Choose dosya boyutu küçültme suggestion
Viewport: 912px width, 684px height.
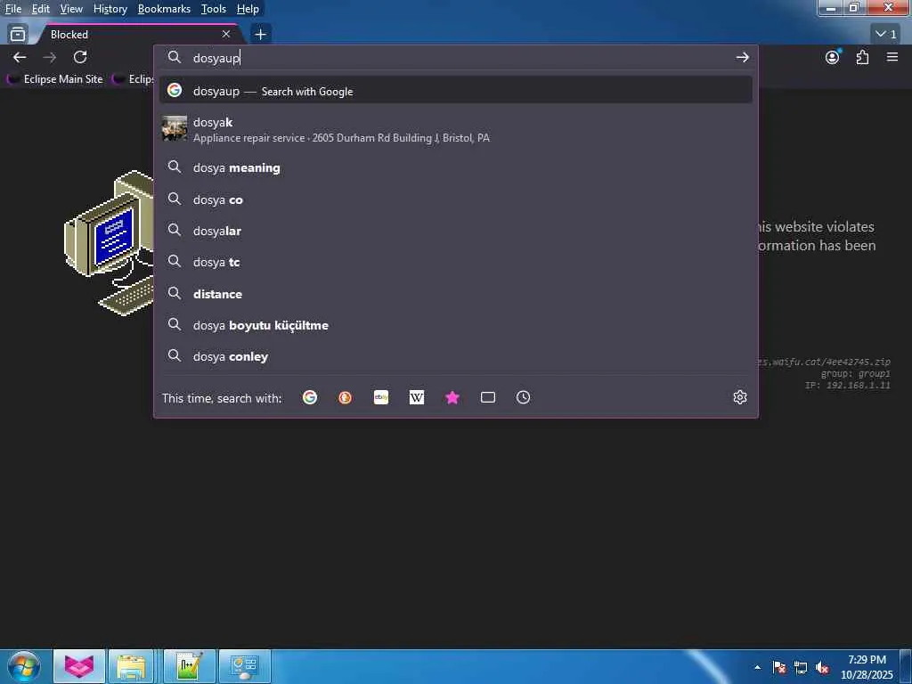pos(456,325)
